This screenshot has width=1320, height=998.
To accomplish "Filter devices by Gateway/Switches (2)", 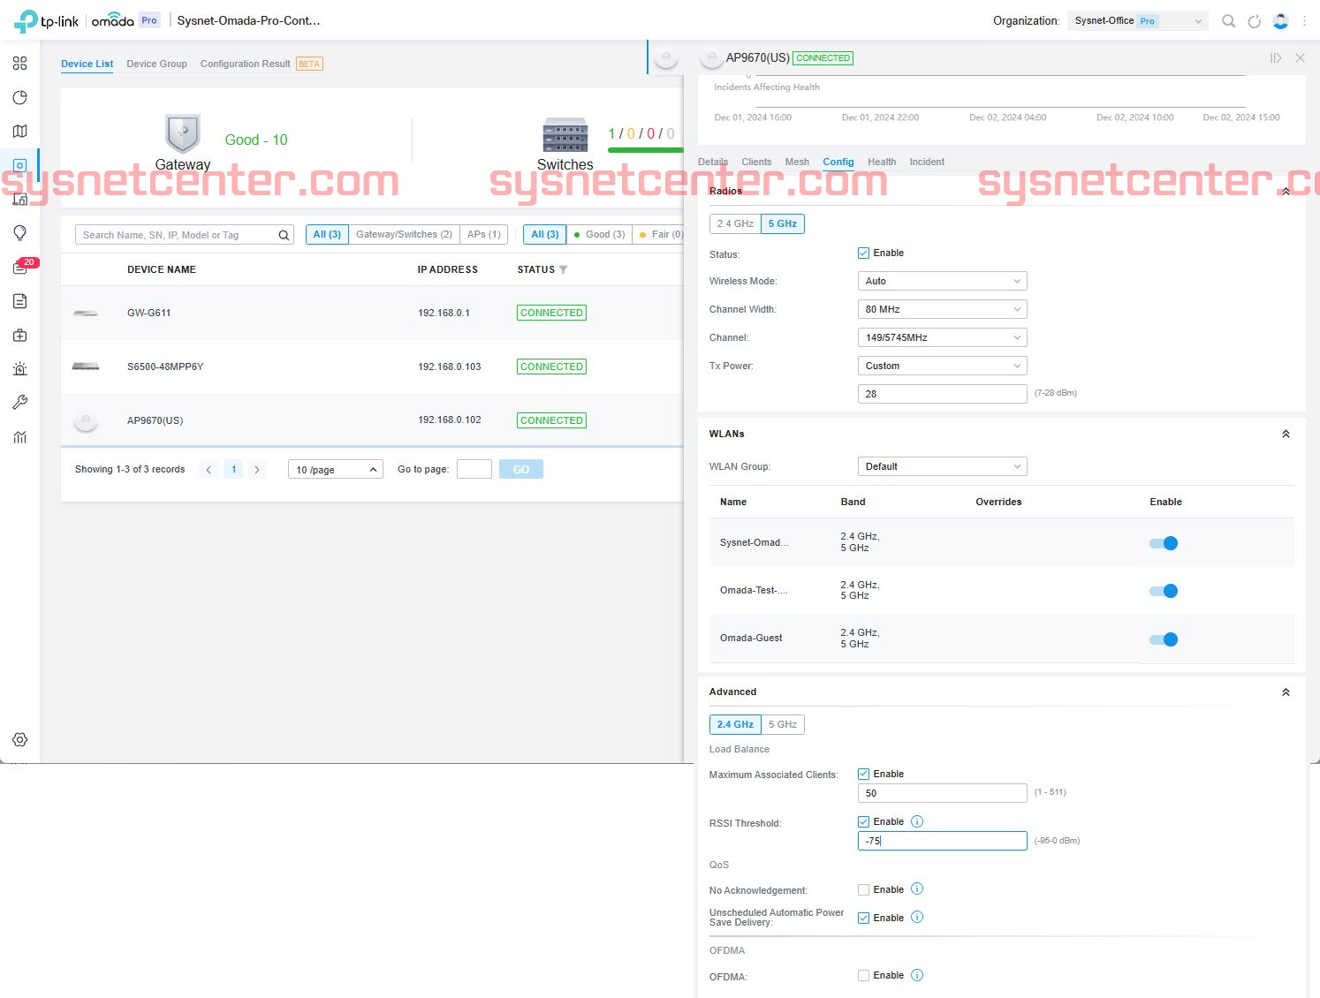I will coord(404,234).
